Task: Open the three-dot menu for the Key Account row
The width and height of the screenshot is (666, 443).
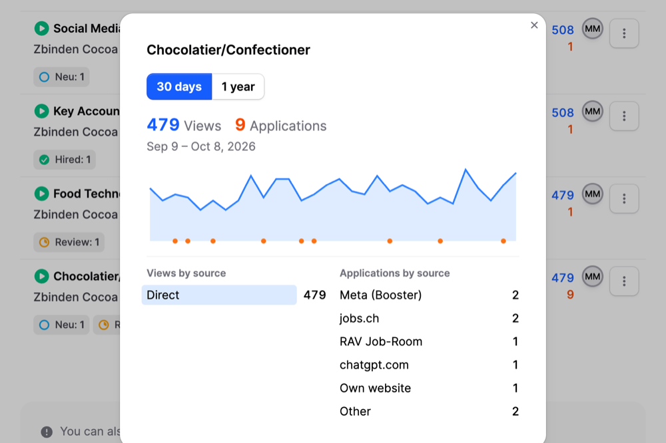Action: point(624,116)
